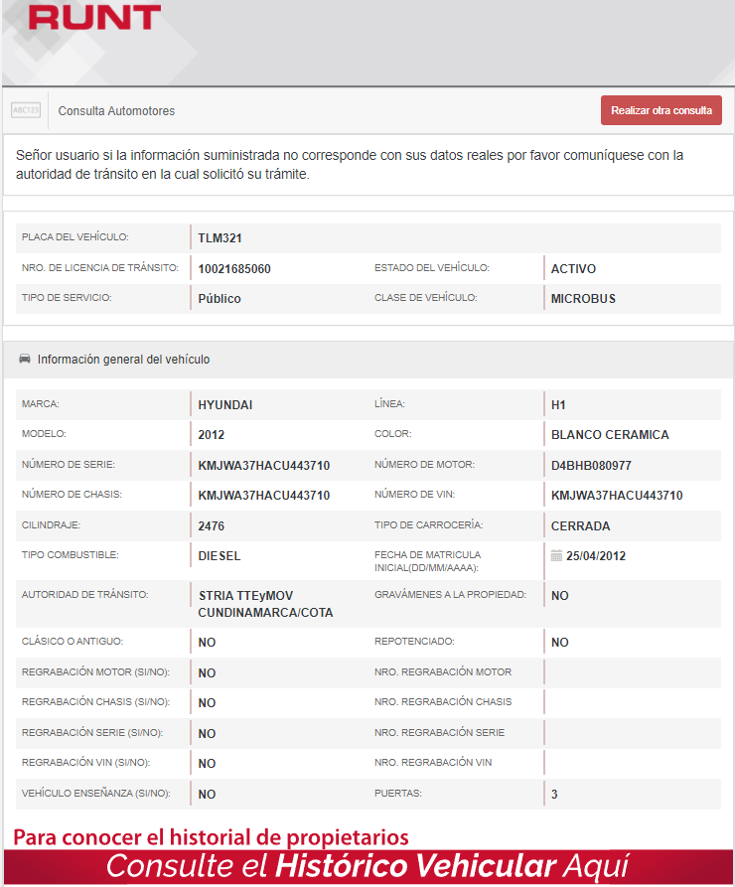Screen dimensions: 735x887
Task: Click the license number 10021685060
Action: coord(234,269)
